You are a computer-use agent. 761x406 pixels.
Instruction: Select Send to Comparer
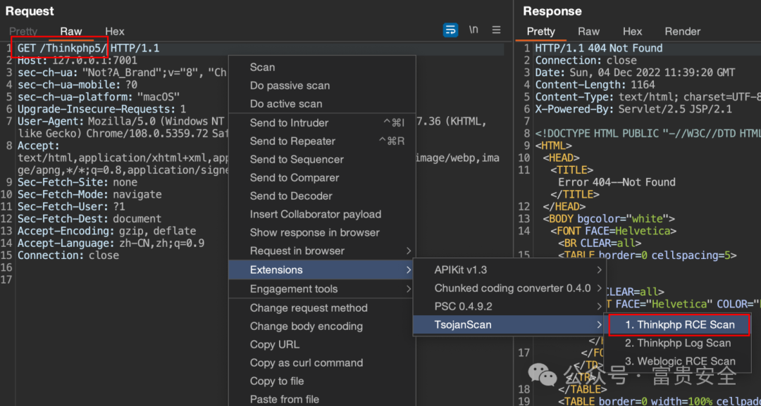point(322,178)
